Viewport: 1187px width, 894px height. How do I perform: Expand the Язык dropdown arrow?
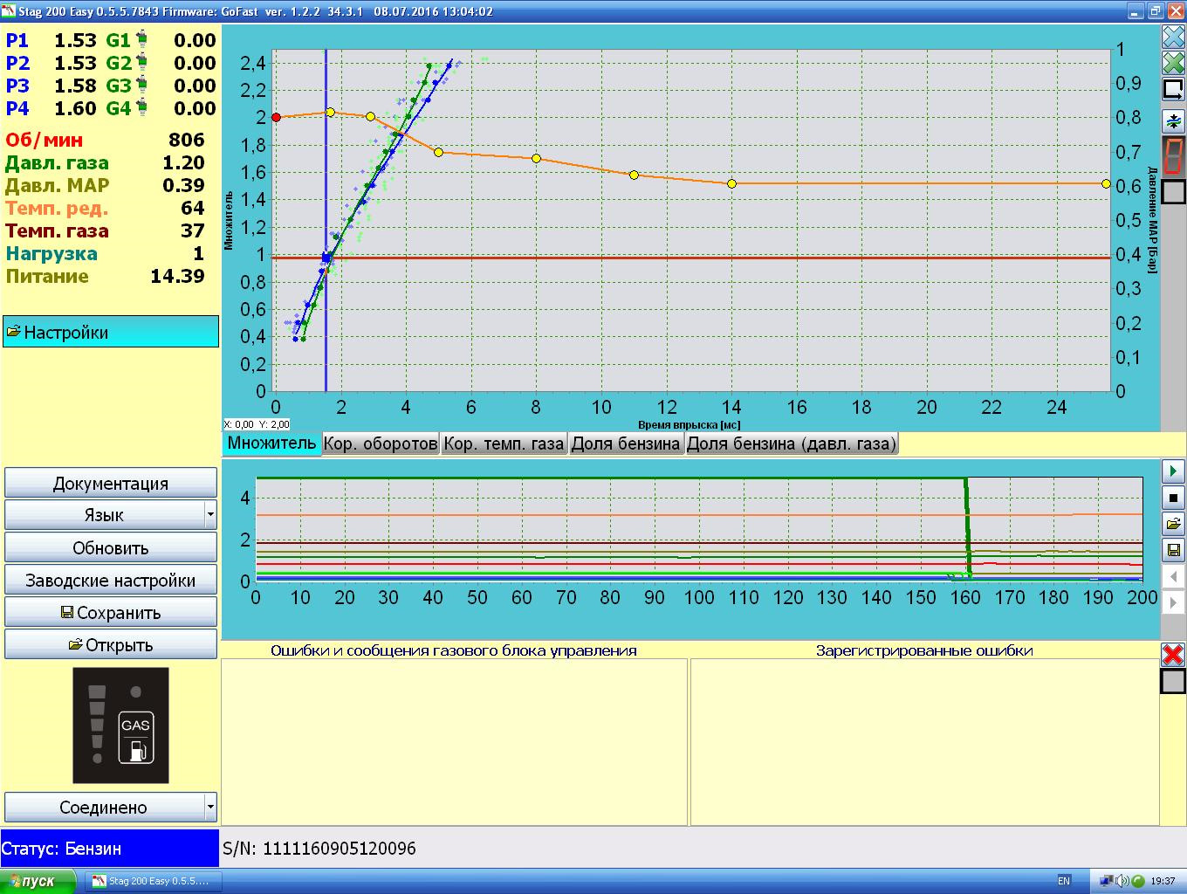coord(210,515)
